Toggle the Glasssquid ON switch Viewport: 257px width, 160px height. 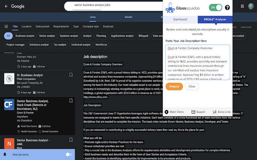pyautogui.click(x=215, y=8)
